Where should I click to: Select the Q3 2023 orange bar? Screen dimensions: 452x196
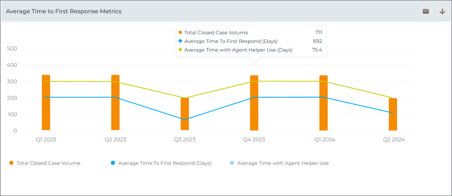pos(185,114)
